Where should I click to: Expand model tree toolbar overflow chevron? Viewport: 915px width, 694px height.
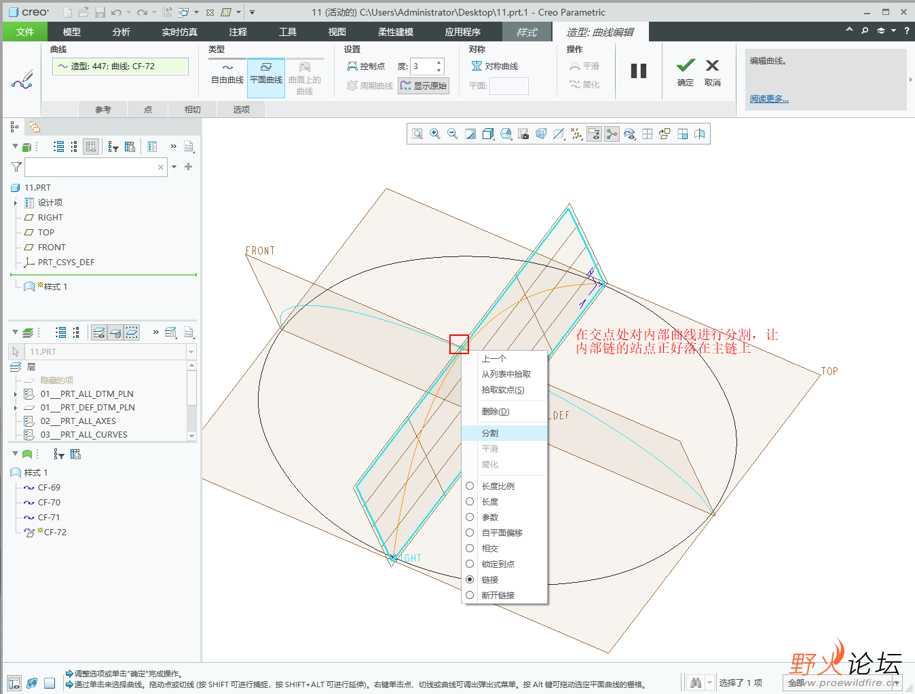tap(173, 147)
